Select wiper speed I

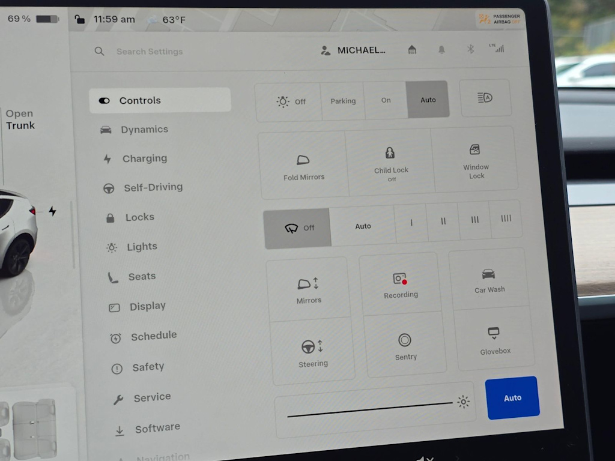(x=411, y=223)
